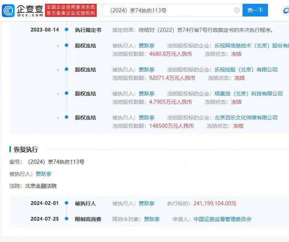Click the 恢复执行 section heading
The image size is (289, 242).
tap(26, 149)
